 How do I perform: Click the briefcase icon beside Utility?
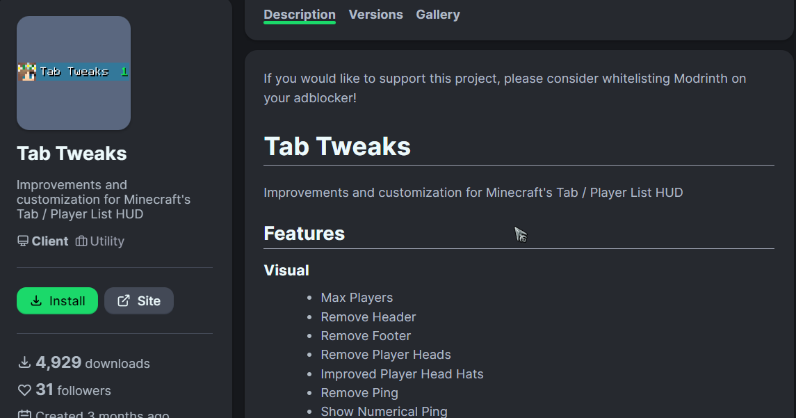click(81, 241)
